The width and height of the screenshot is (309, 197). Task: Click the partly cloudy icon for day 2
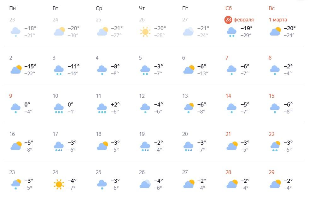pyautogui.click(x=16, y=69)
